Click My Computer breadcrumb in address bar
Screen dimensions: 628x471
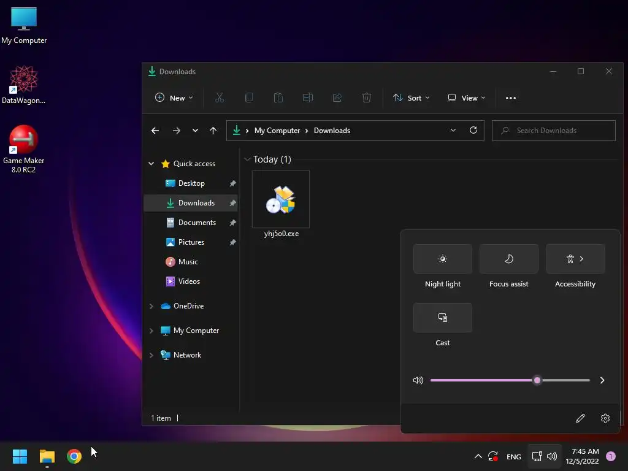277,131
